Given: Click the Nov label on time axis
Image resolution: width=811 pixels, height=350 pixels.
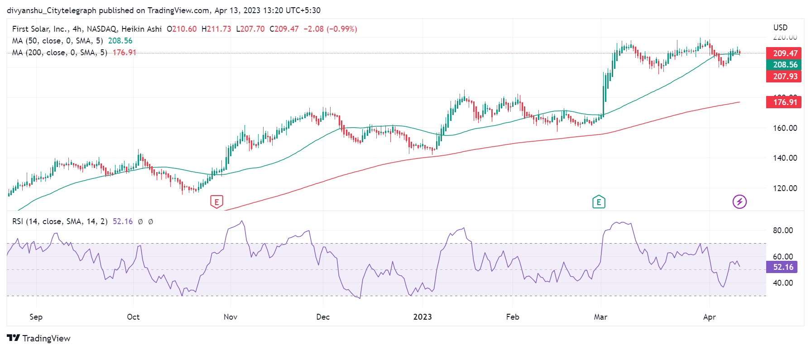Looking at the screenshot, I should (230, 317).
